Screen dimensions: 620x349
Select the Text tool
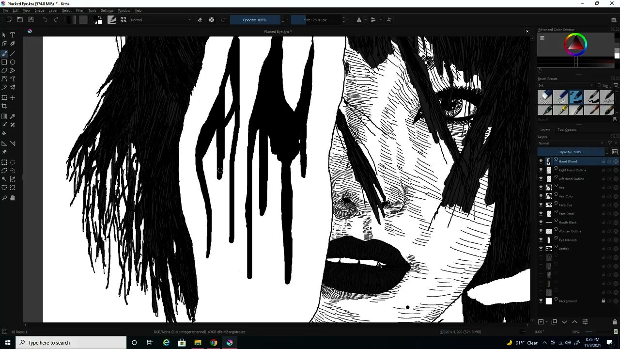[x=13, y=35]
